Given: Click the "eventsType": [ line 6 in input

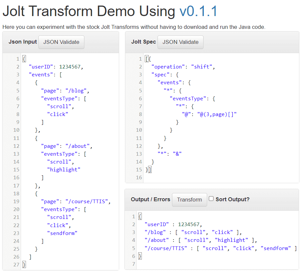Looking at the screenshot, I should (x=64, y=98).
